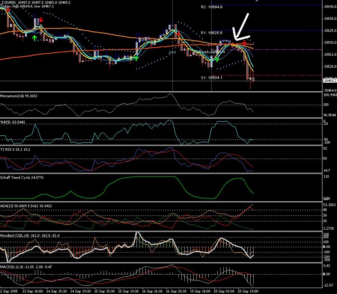Click the 10658.0 price axis value

[x=330, y=19]
